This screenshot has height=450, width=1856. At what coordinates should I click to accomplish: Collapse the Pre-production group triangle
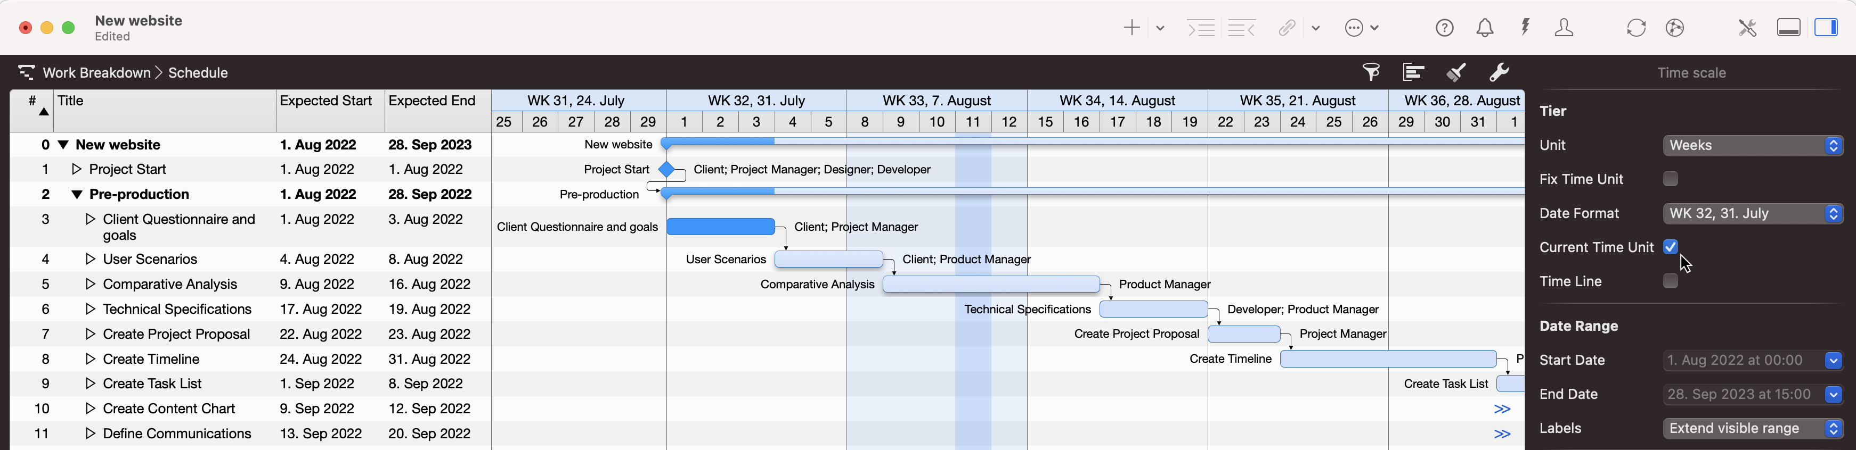pos(77,195)
